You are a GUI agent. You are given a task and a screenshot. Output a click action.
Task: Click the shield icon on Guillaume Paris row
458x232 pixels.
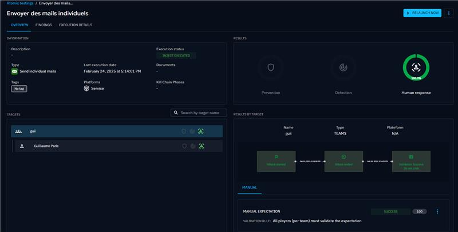click(184, 146)
